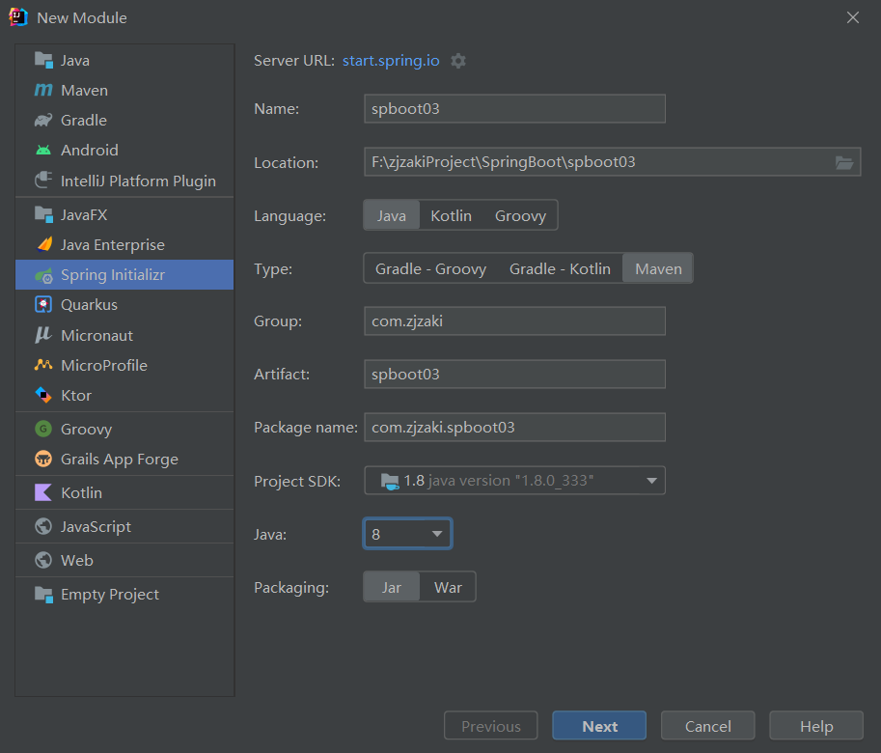Select the Ktor entry label

76,395
